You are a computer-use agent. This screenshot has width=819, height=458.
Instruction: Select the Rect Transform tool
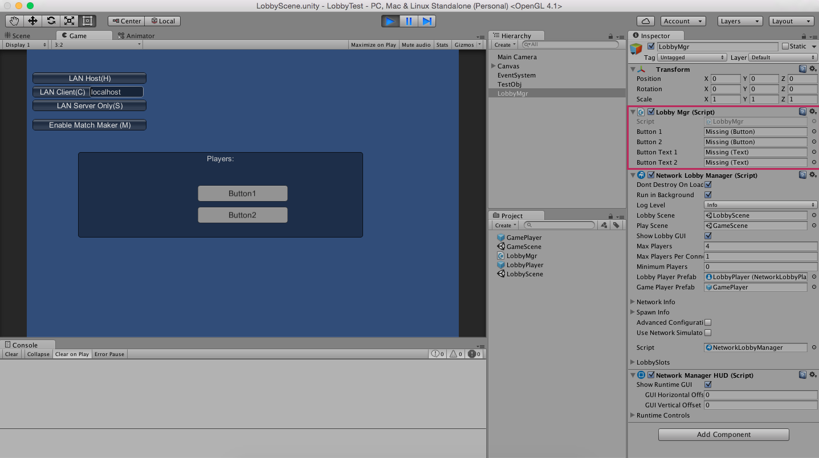coord(87,21)
